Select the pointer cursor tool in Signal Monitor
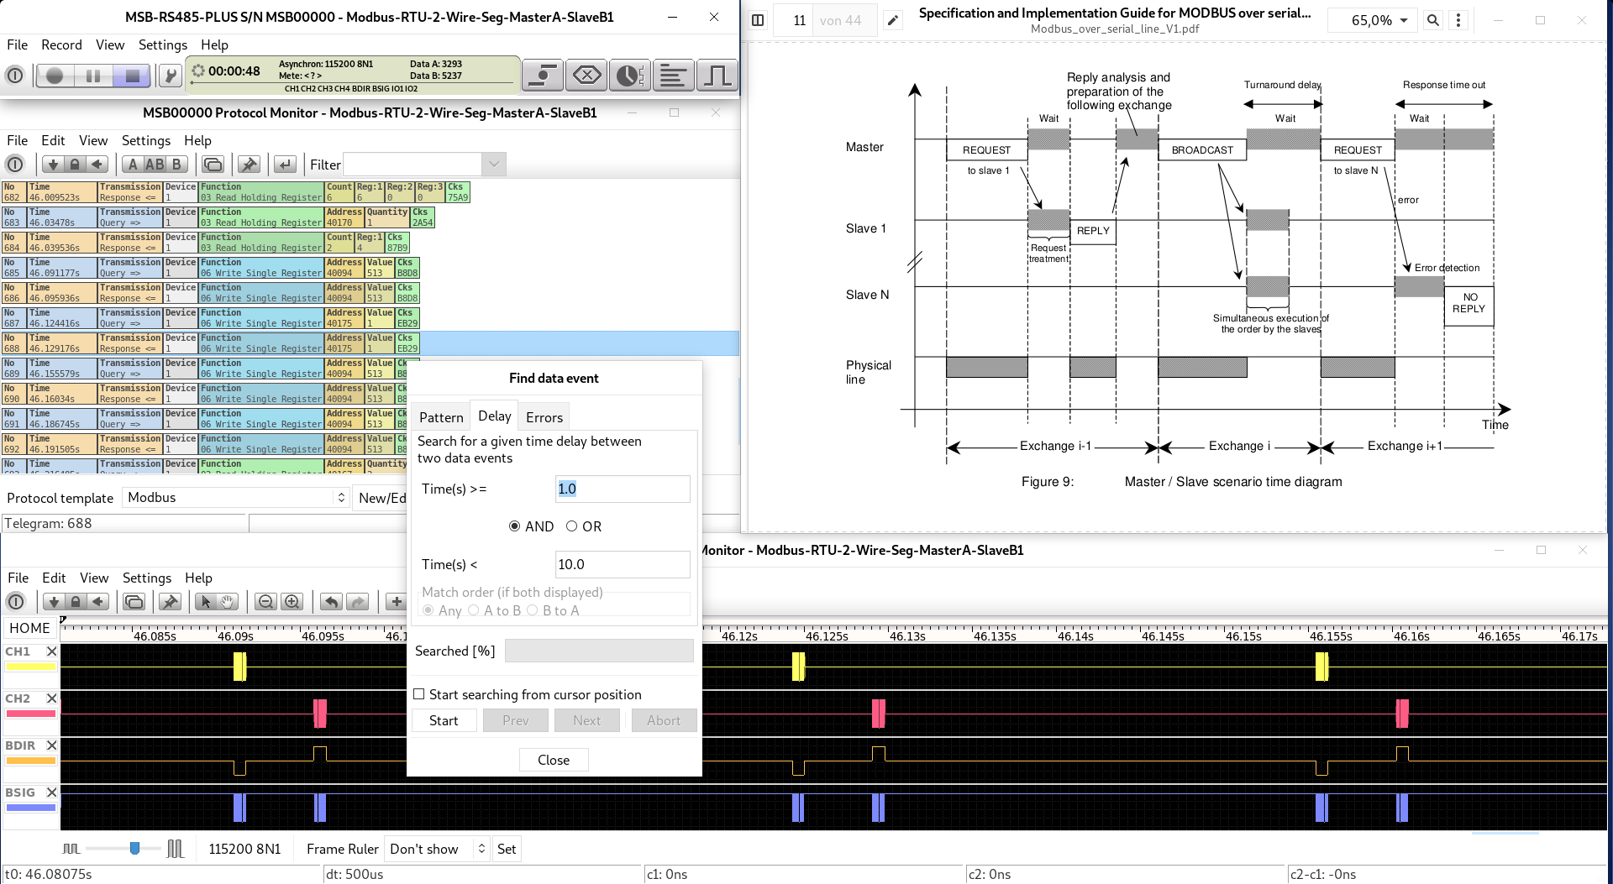Screen dimensions: 1613x884 tap(206, 602)
